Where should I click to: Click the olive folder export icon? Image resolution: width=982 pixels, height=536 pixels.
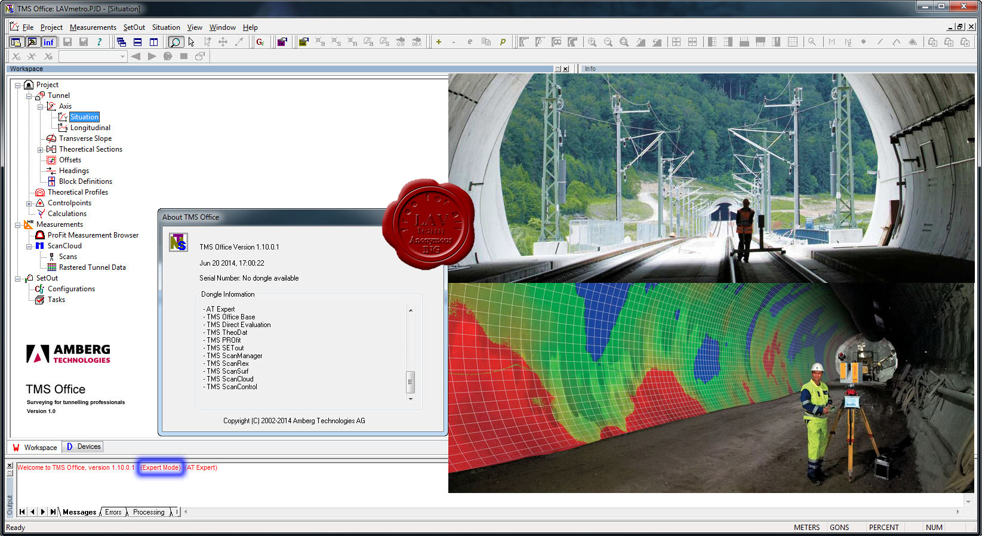click(304, 42)
